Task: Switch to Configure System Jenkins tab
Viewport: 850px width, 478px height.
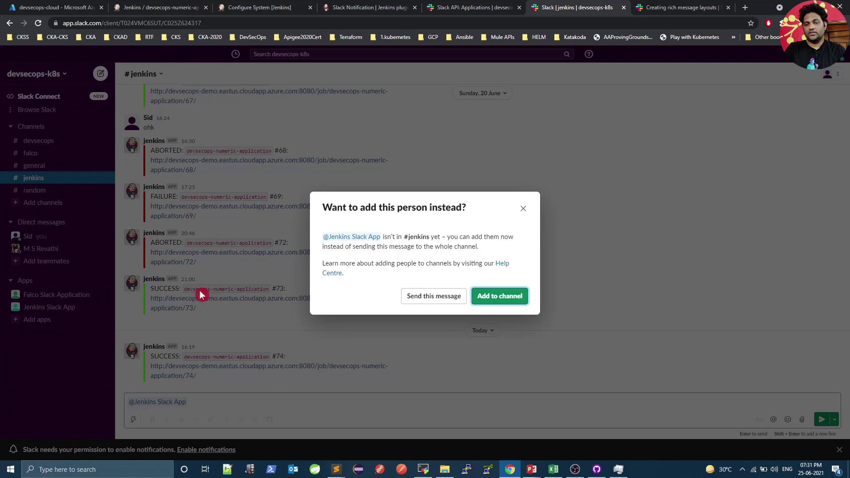Action: [x=259, y=8]
